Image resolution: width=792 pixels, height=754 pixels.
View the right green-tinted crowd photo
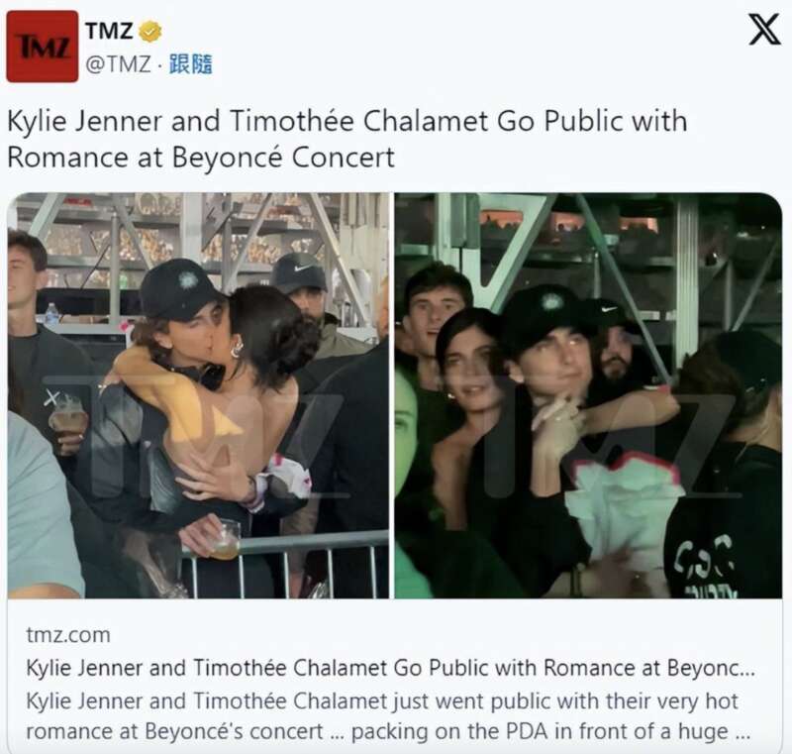[x=588, y=395]
